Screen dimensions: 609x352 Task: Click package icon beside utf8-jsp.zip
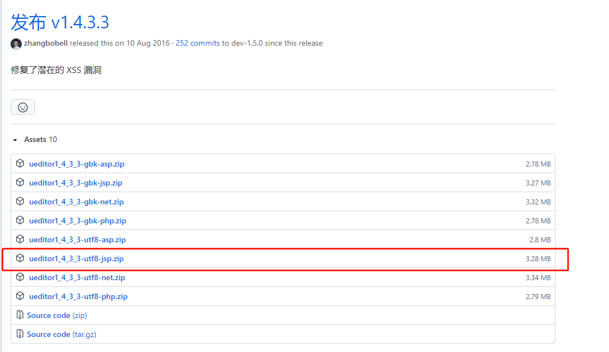coord(20,258)
